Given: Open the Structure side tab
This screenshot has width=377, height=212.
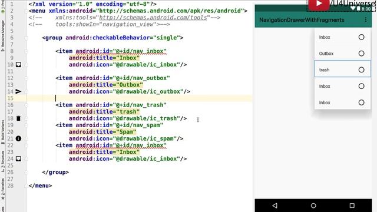Looking at the screenshot, I should pyautogui.click(x=2, y=161).
